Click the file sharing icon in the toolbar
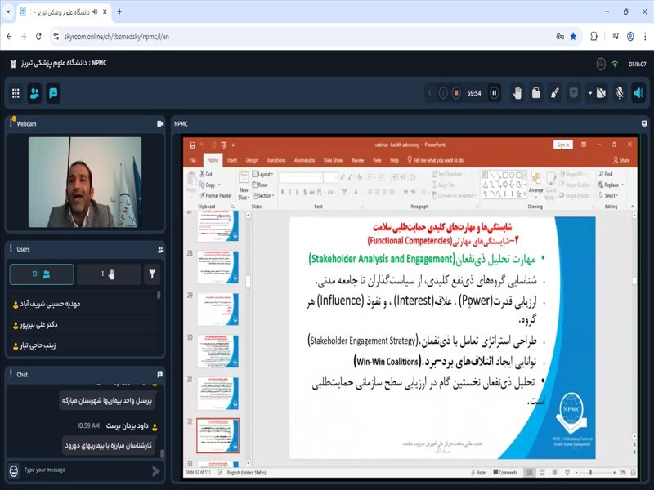 click(x=536, y=92)
